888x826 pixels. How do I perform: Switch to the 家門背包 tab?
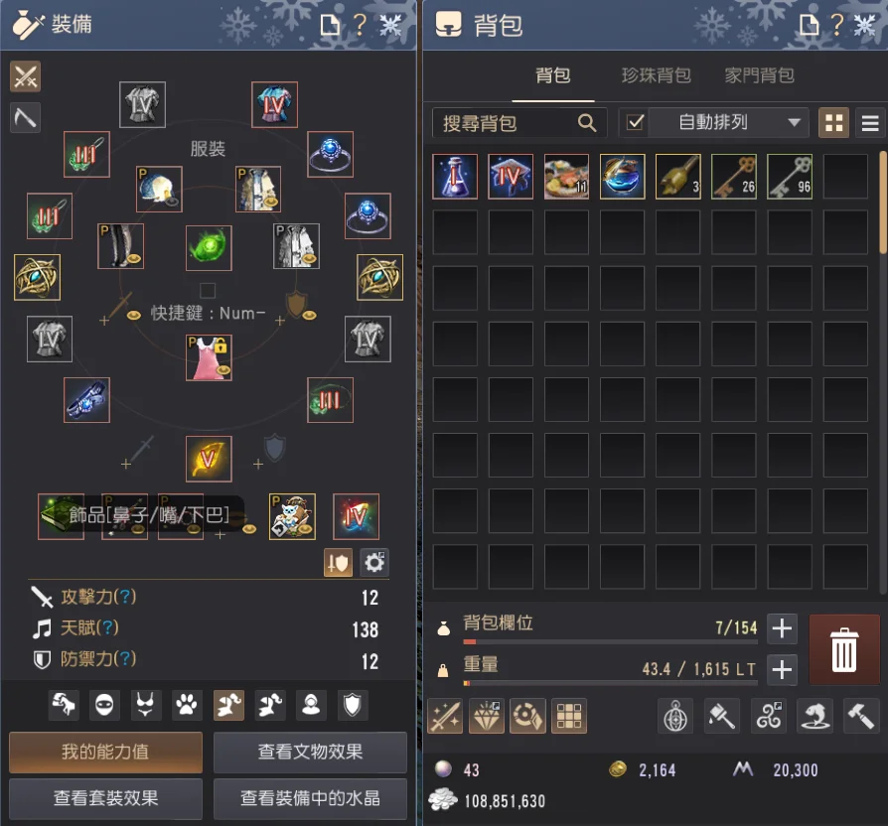760,75
